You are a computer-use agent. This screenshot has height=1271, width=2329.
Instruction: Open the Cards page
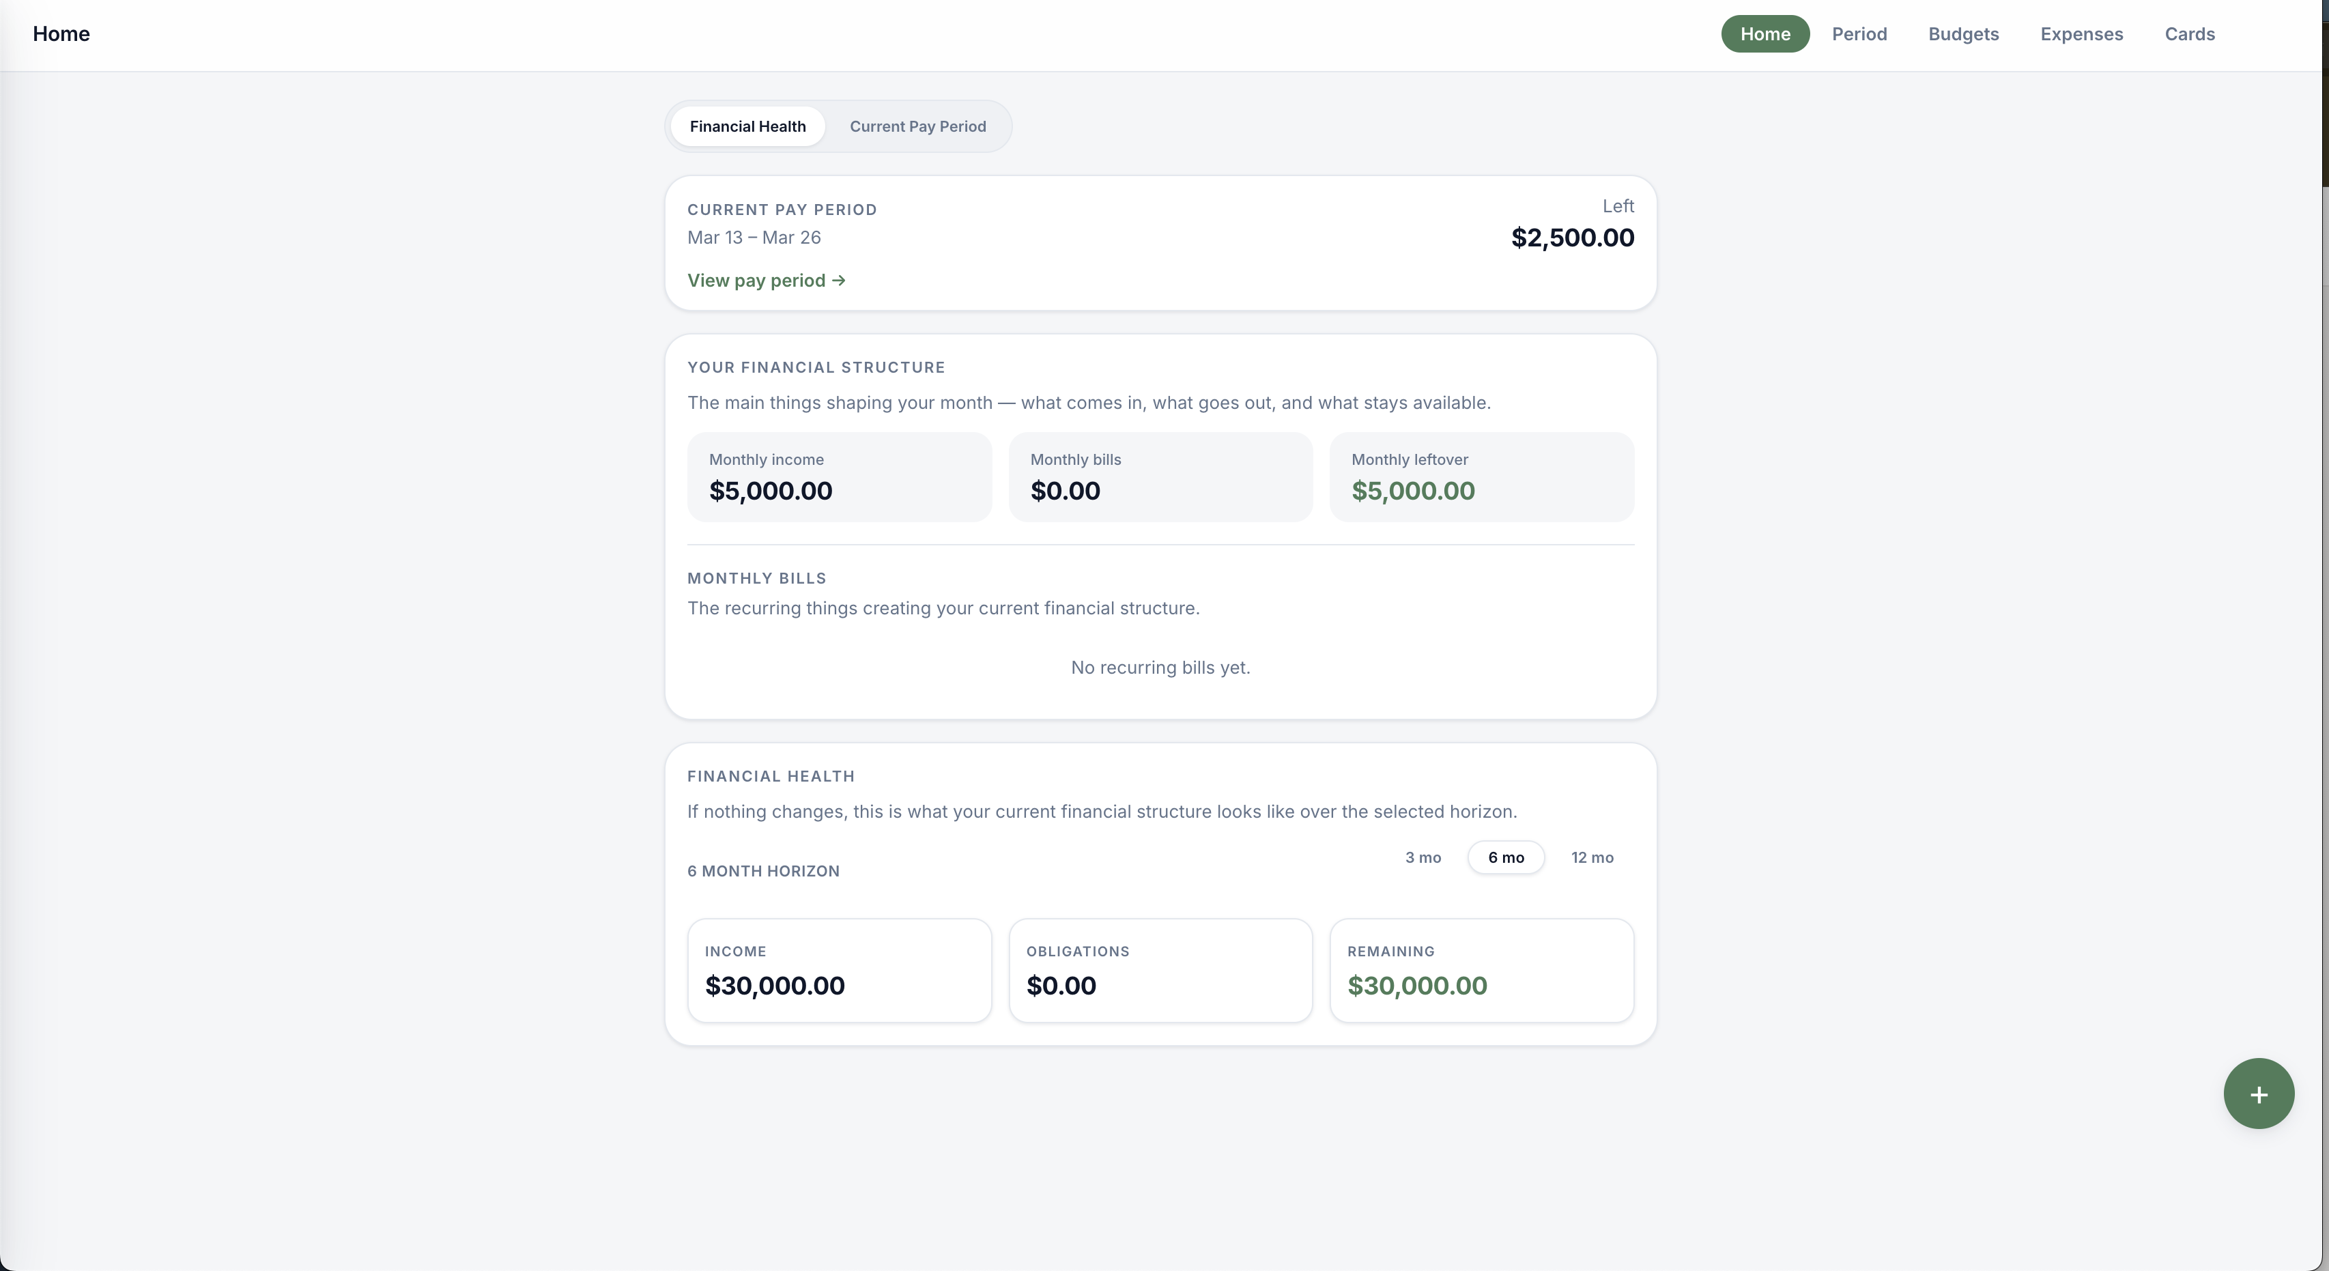(2189, 34)
